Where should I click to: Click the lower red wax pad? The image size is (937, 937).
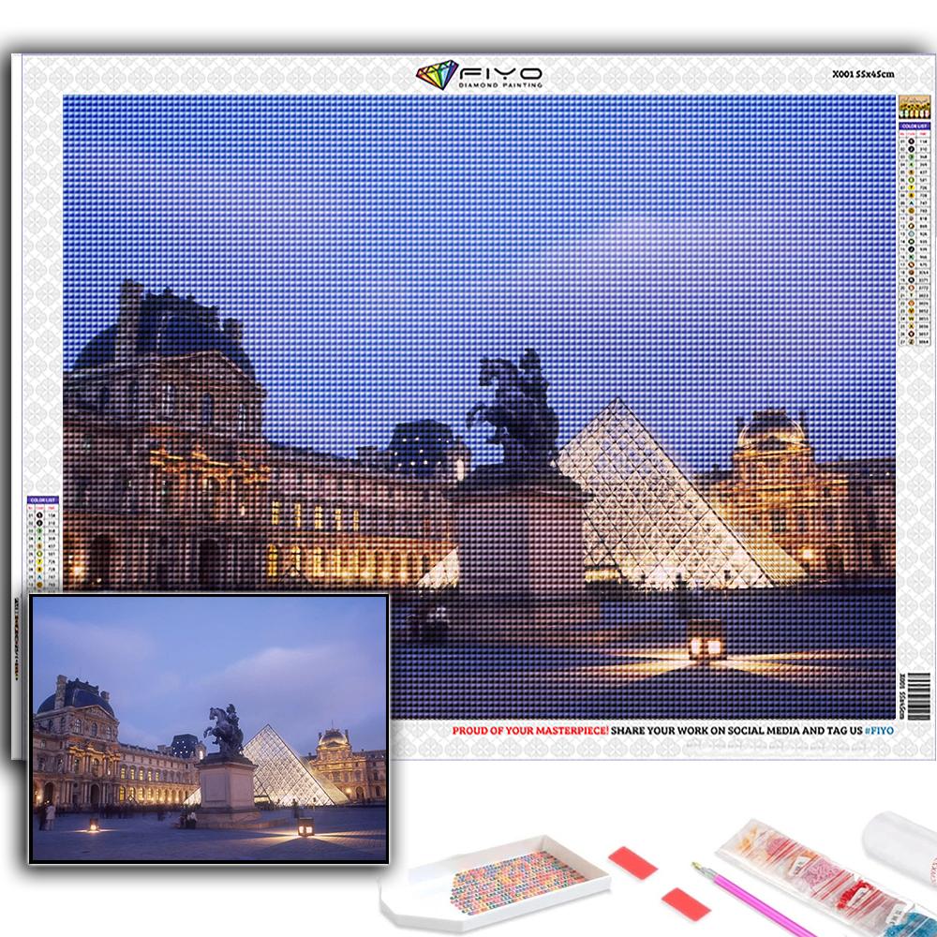(x=685, y=903)
